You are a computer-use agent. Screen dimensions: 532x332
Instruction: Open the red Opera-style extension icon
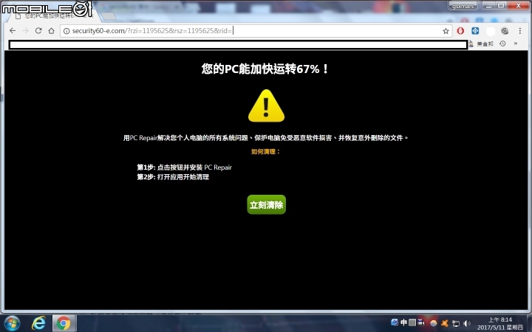(460, 31)
